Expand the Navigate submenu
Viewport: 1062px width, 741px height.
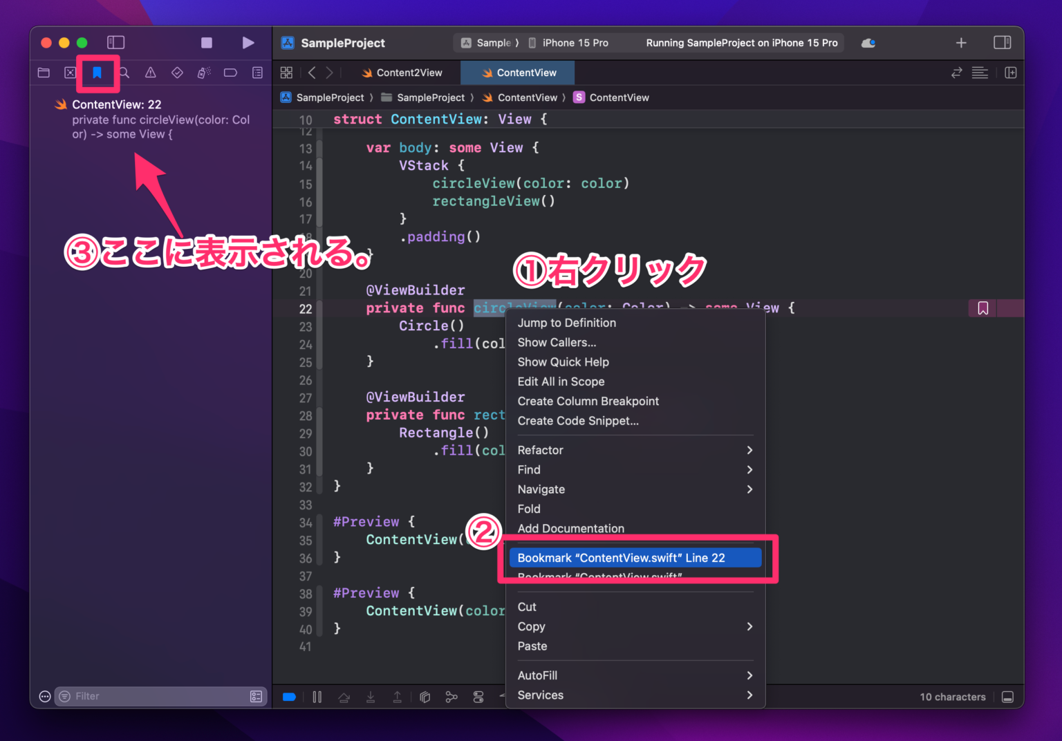pos(553,489)
